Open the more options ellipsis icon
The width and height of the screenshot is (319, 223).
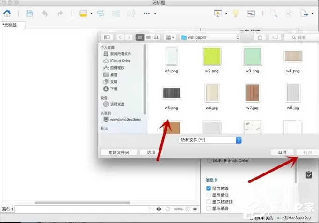pyautogui.click(x=147, y=14)
